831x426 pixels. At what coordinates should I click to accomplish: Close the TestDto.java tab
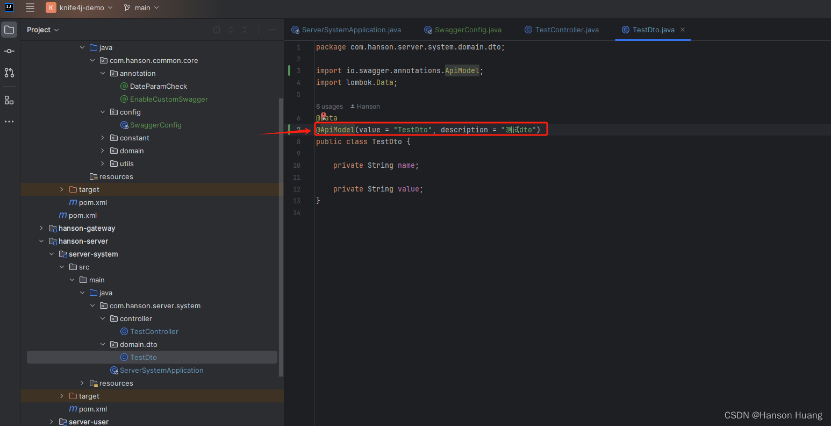pos(683,30)
